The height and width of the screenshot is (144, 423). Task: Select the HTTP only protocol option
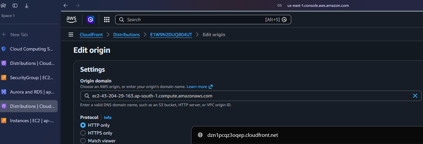(x=83, y=125)
